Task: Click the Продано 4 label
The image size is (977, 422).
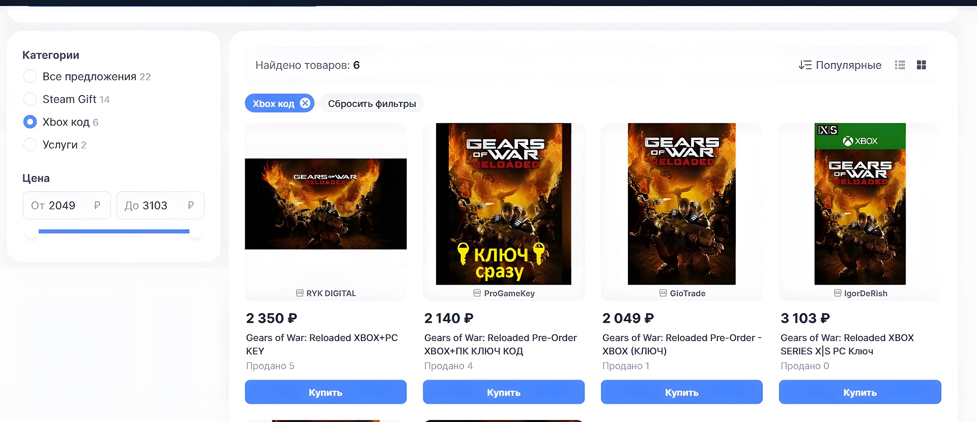Action: [448, 366]
